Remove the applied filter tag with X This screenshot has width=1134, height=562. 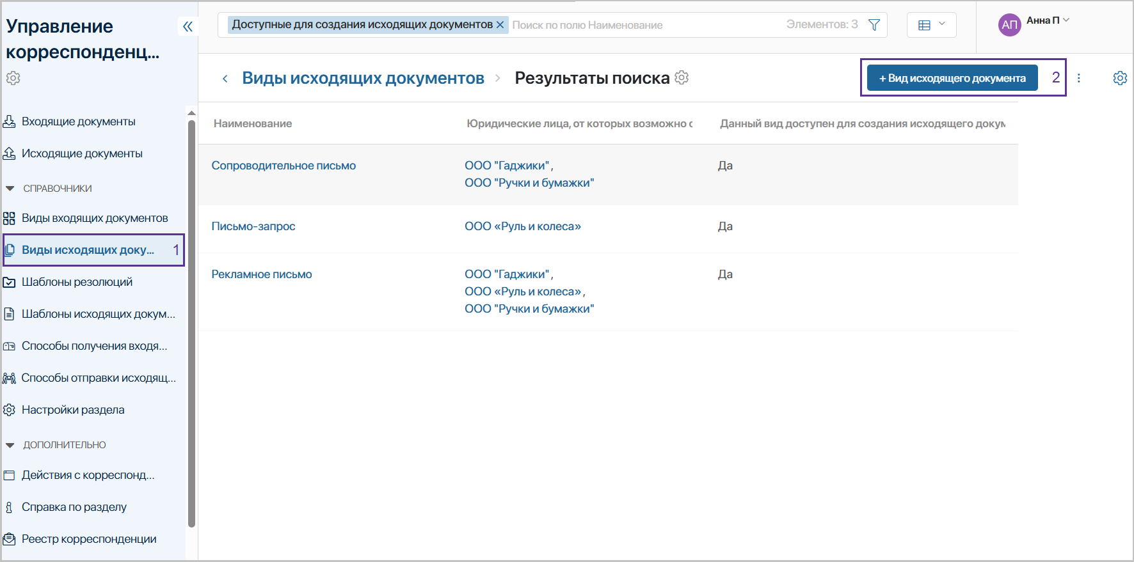tap(500, 25)
